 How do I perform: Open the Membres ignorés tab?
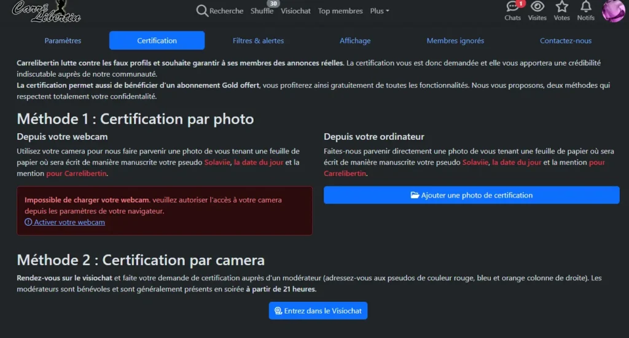(455, 40)
